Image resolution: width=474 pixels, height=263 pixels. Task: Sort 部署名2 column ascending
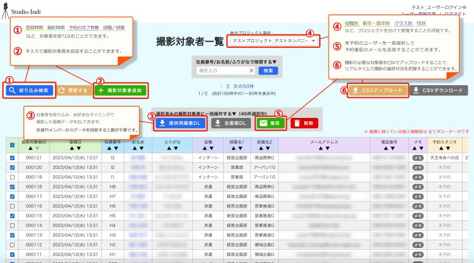point(261,148)
